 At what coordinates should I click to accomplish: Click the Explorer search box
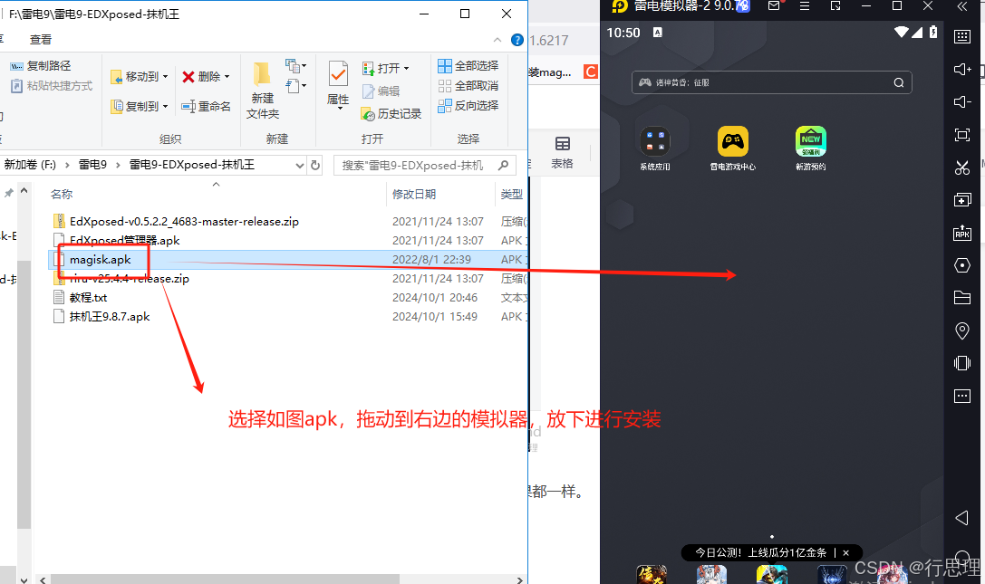425,165
